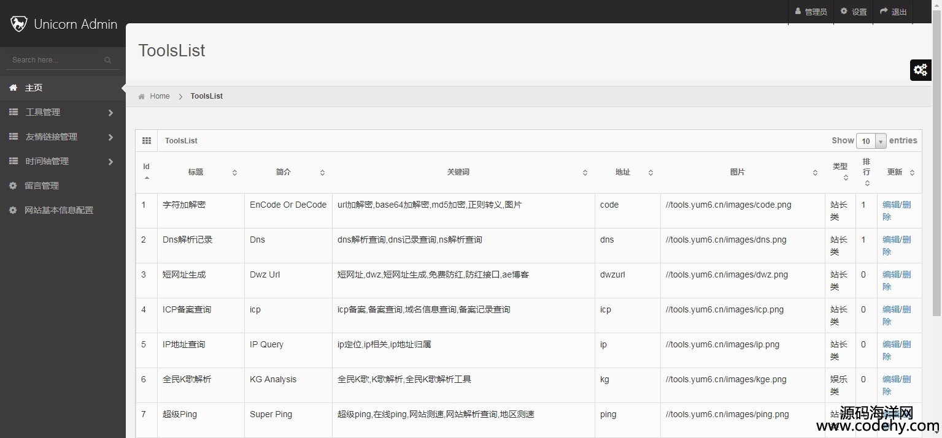Sort by 地址 column sort arrows
The width and height of the screenshot is (942, 438).
click(651, 173)
